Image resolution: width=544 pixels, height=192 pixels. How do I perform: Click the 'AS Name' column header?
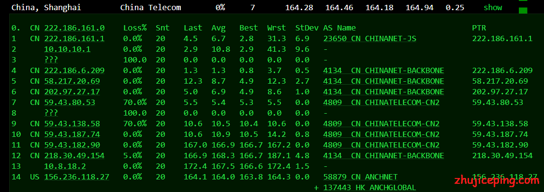[339, 28]
